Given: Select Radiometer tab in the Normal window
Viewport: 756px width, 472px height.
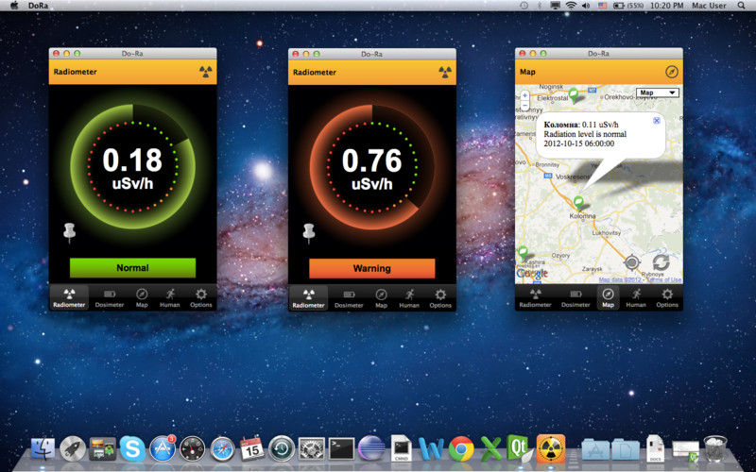Looking at the screenshot, I should click(x=69, y=297).
